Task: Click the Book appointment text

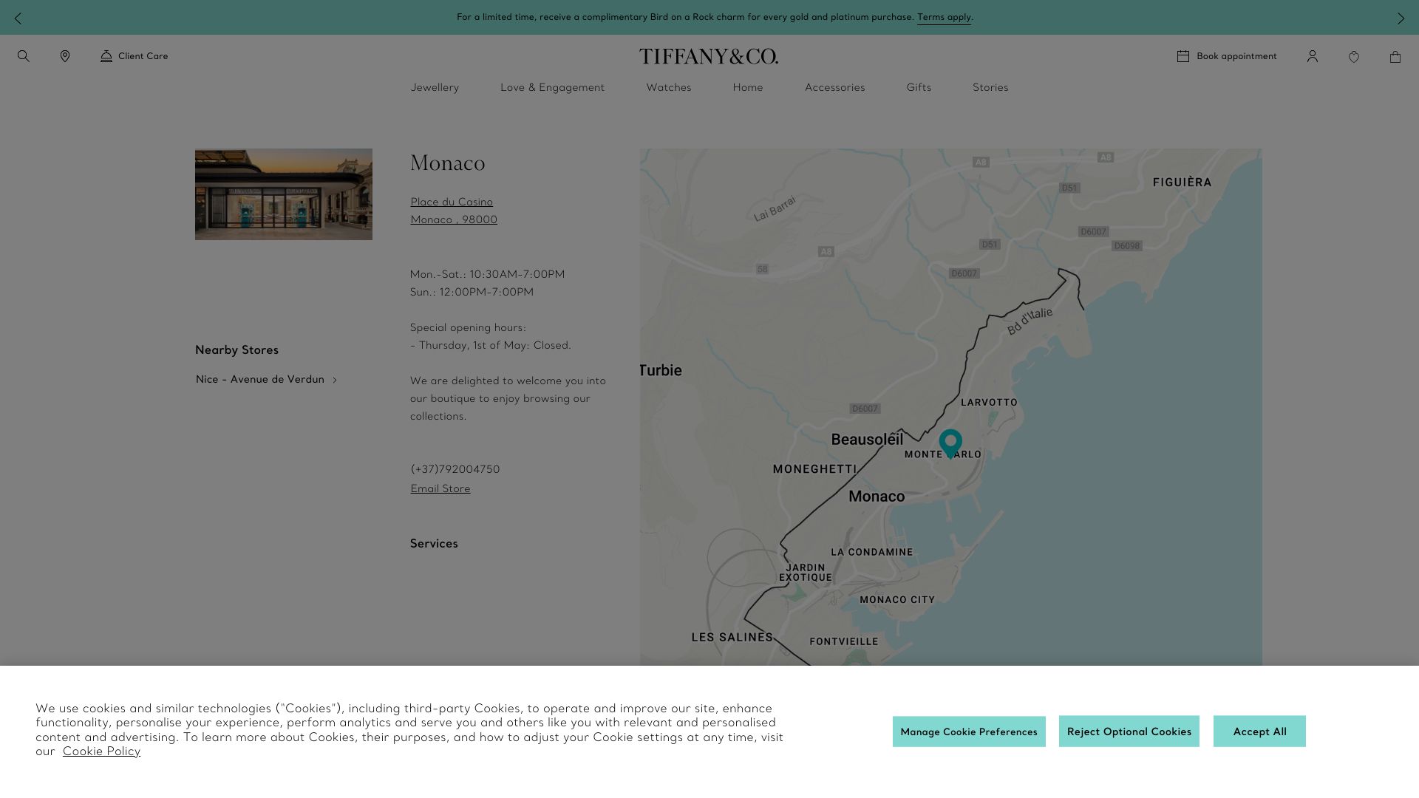Action: tap(1236, 56)
